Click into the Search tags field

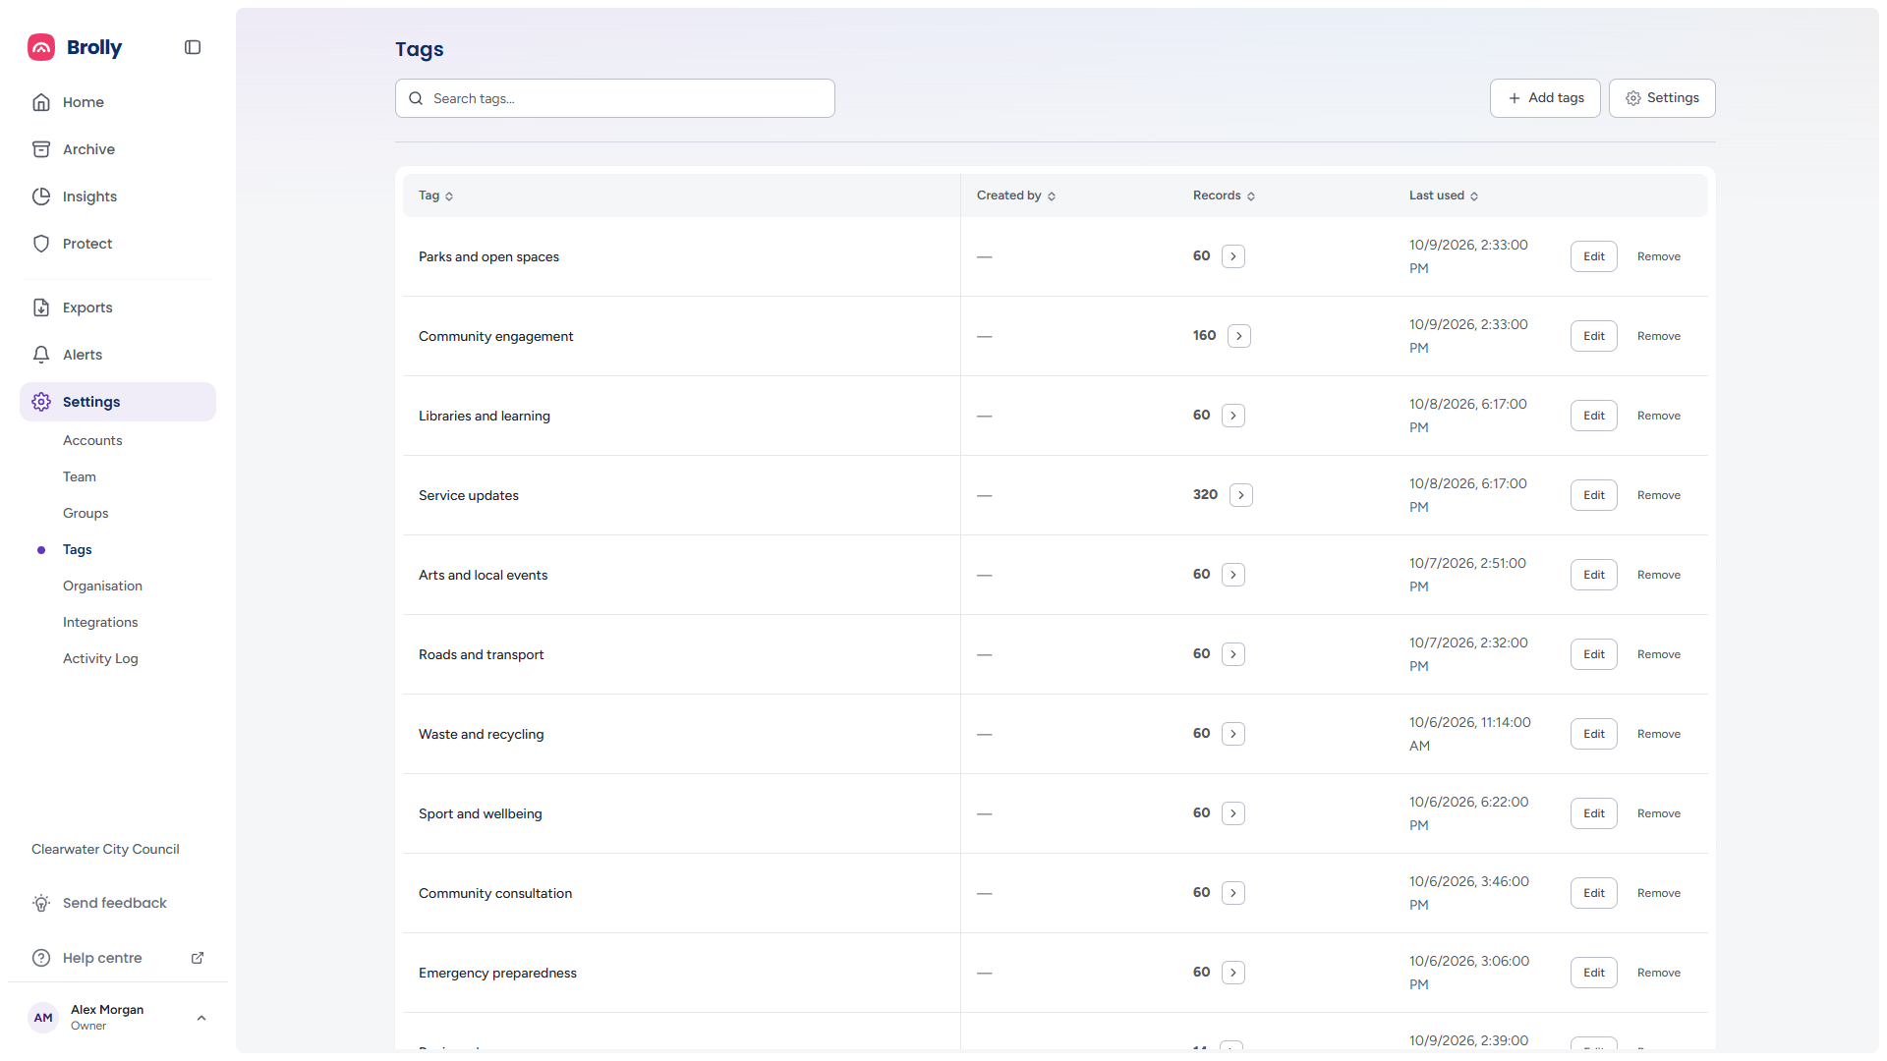coord(615,98)
